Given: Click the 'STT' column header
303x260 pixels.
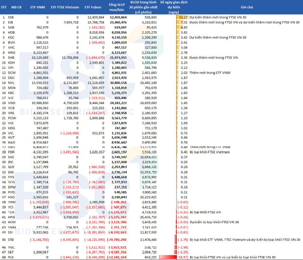Looking at the screenshot, I should pyautogui.click(x=4, y=8).
